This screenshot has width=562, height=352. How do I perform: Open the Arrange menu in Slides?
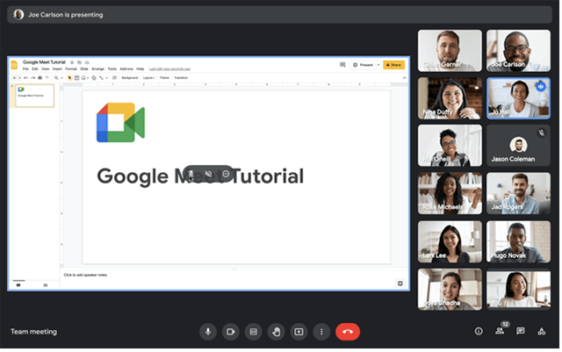[x=97, y=68]
